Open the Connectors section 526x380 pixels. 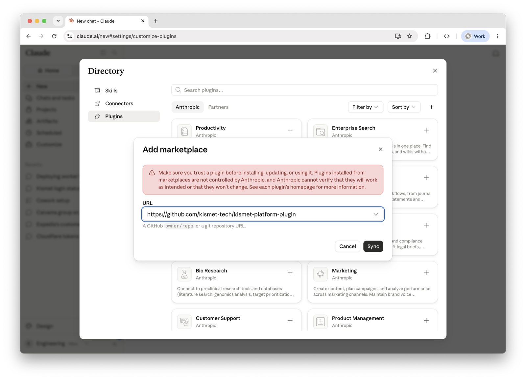point(124,103)
